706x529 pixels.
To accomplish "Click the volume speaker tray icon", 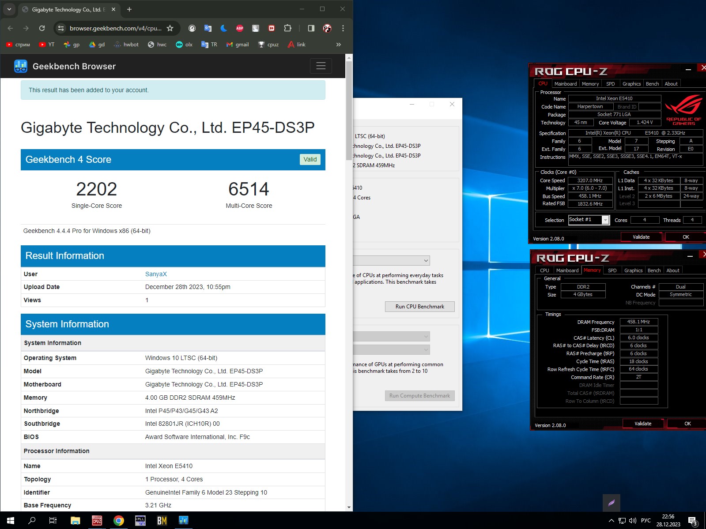I will click(633, 521).
